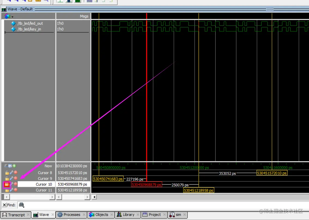Close the Transcript tab

28,215
